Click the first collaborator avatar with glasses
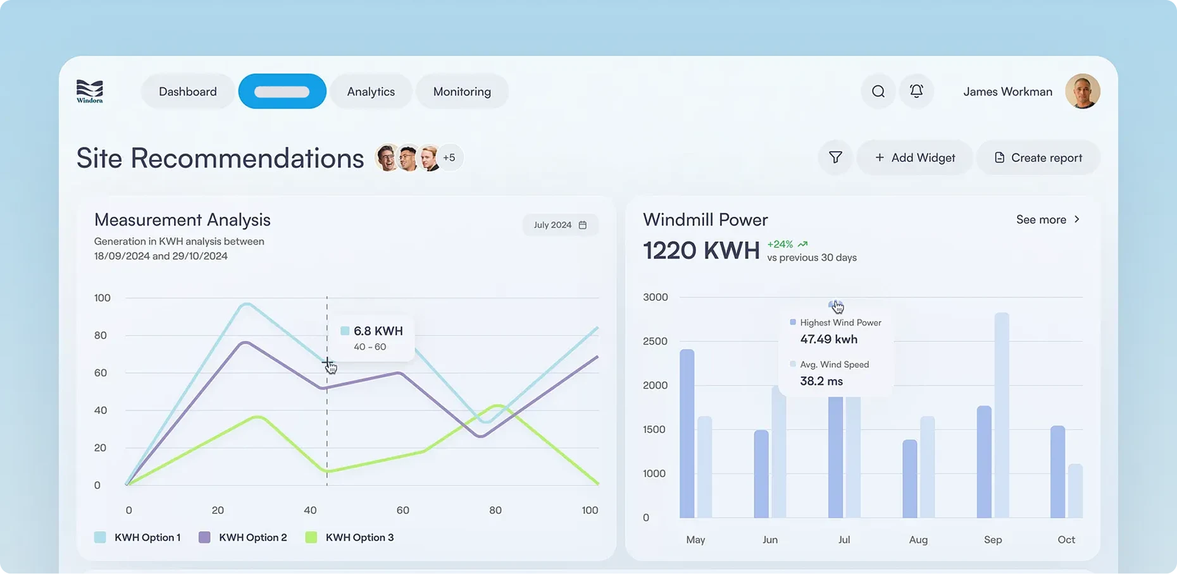The width and height of the screenshot is (1177, 574). coord(386,158)
